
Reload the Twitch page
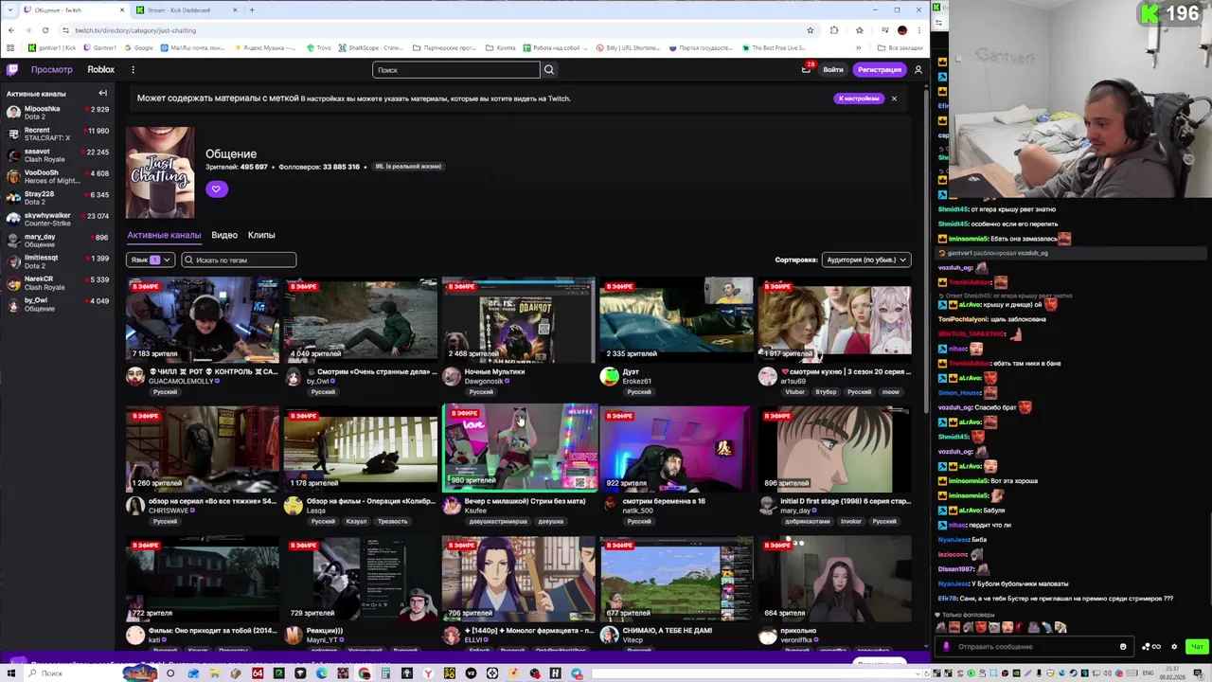point(45,30)
